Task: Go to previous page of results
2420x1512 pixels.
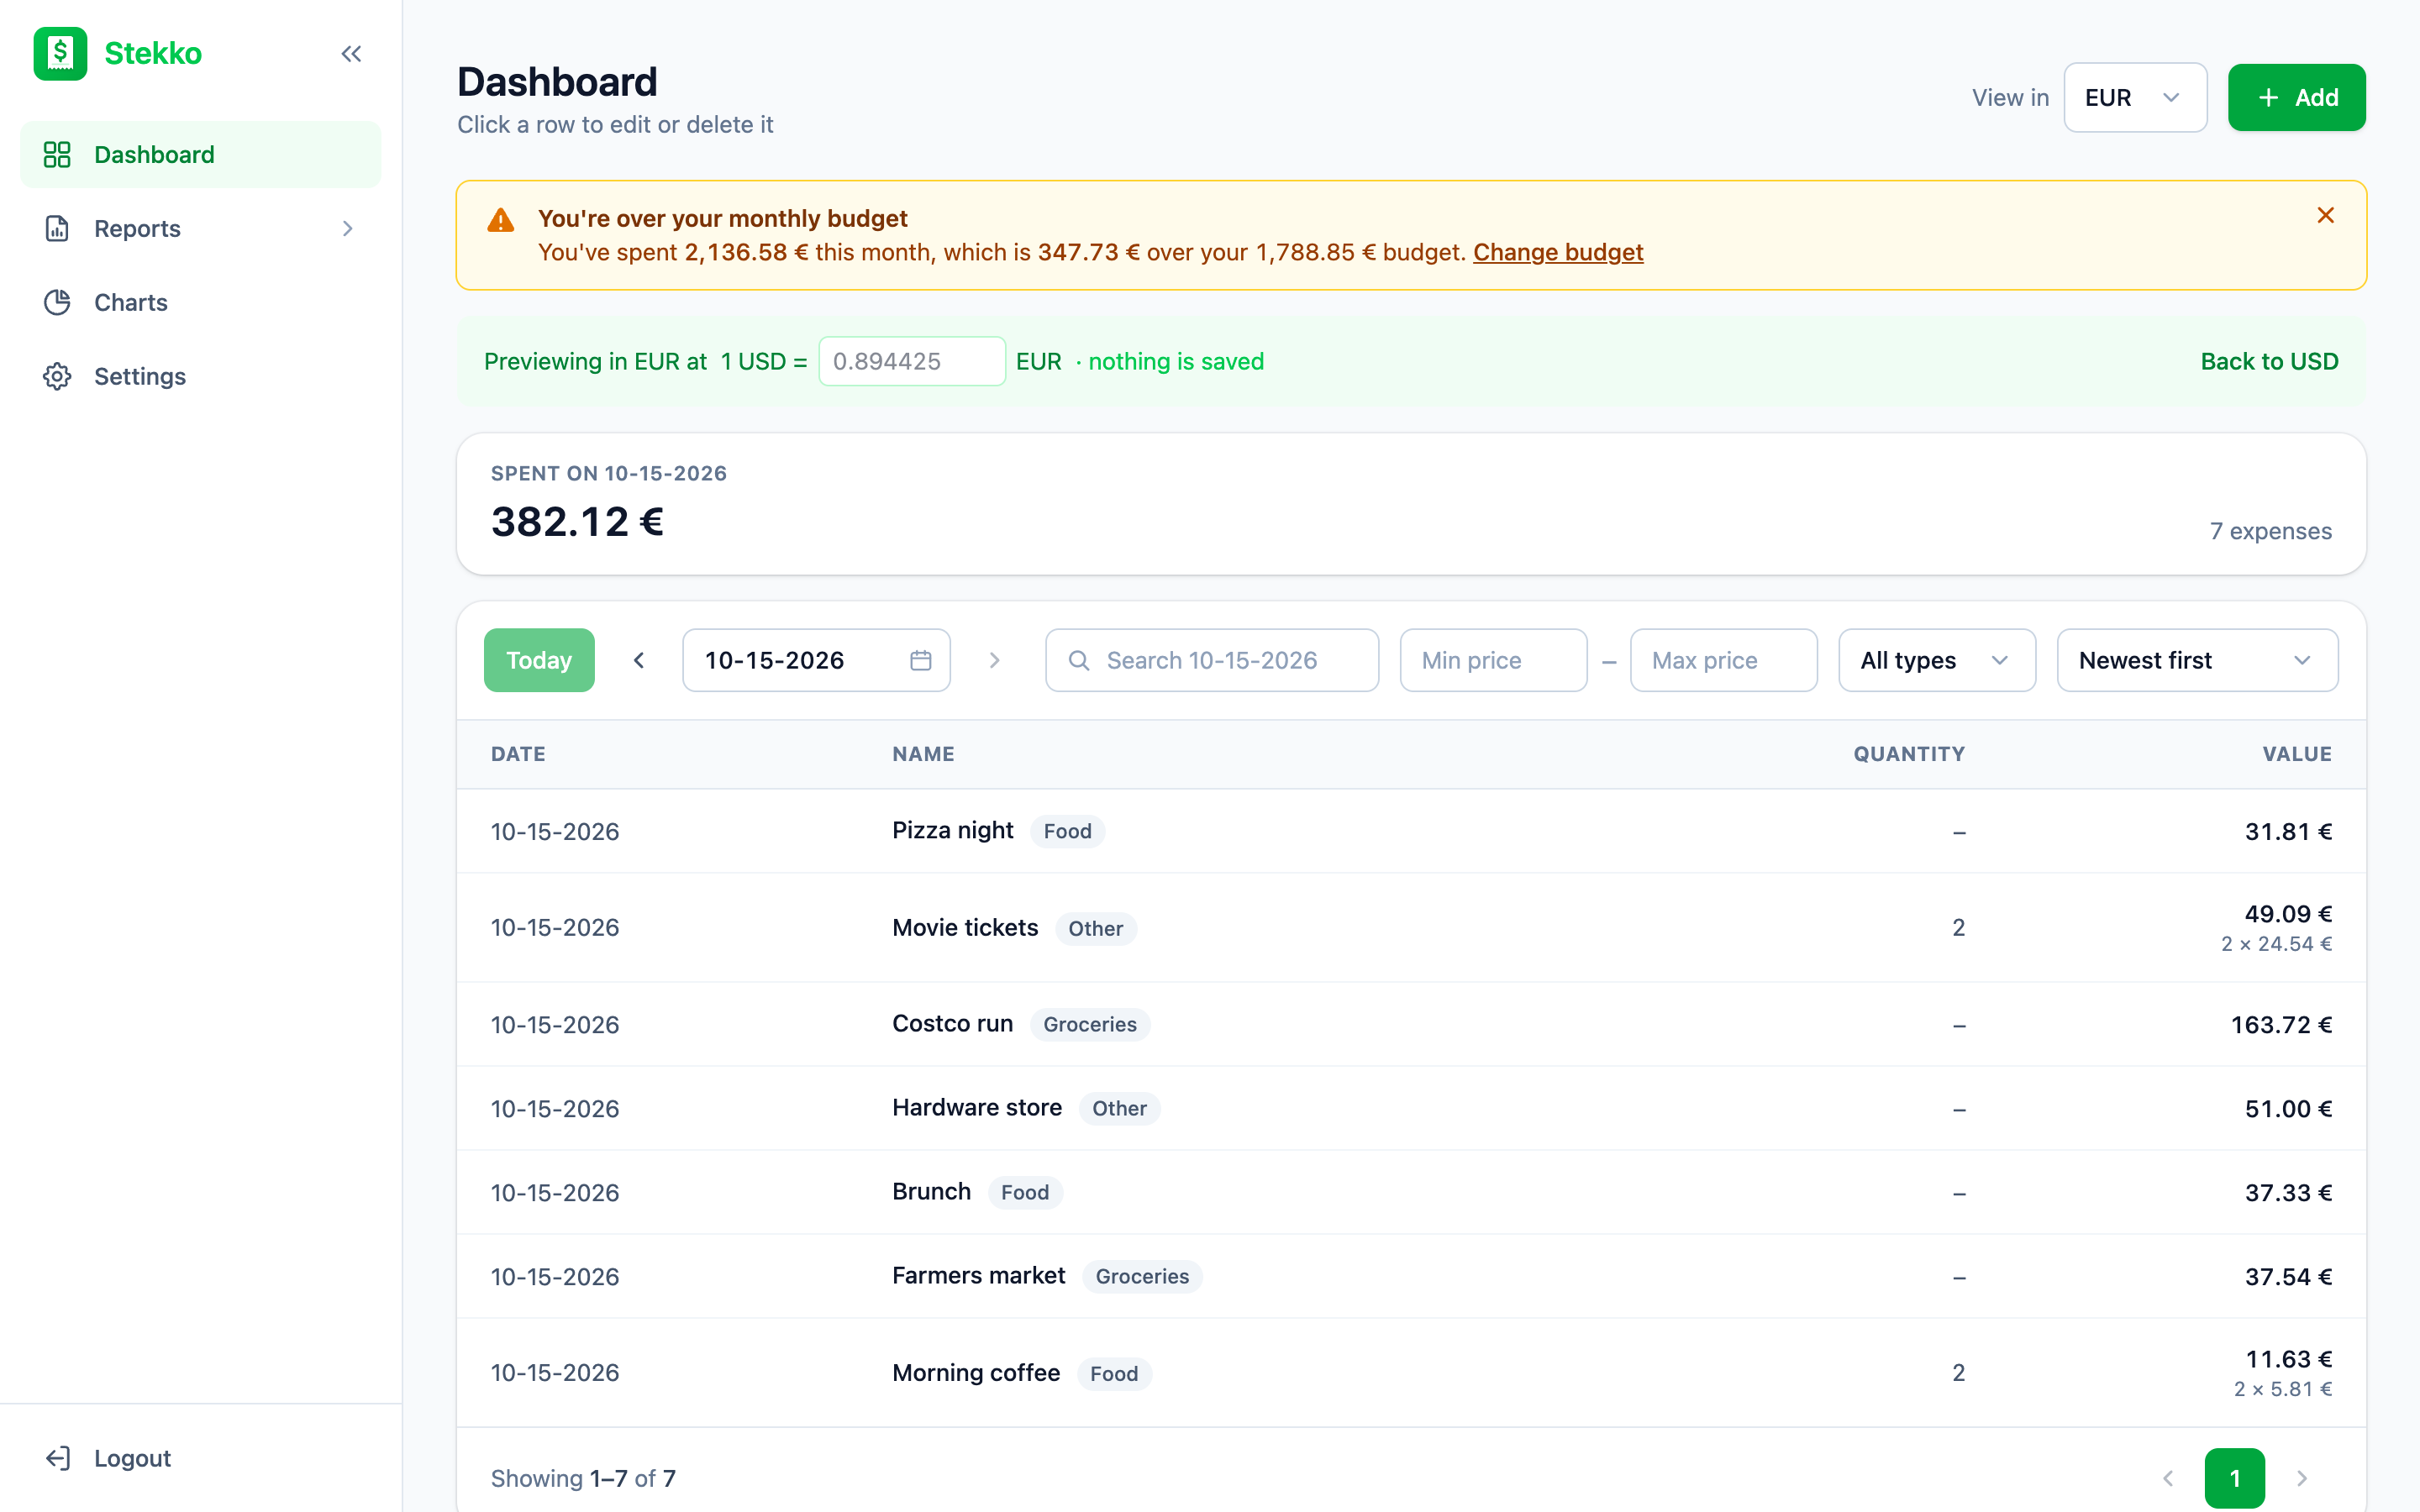Action: (x=2168, y=1478)
